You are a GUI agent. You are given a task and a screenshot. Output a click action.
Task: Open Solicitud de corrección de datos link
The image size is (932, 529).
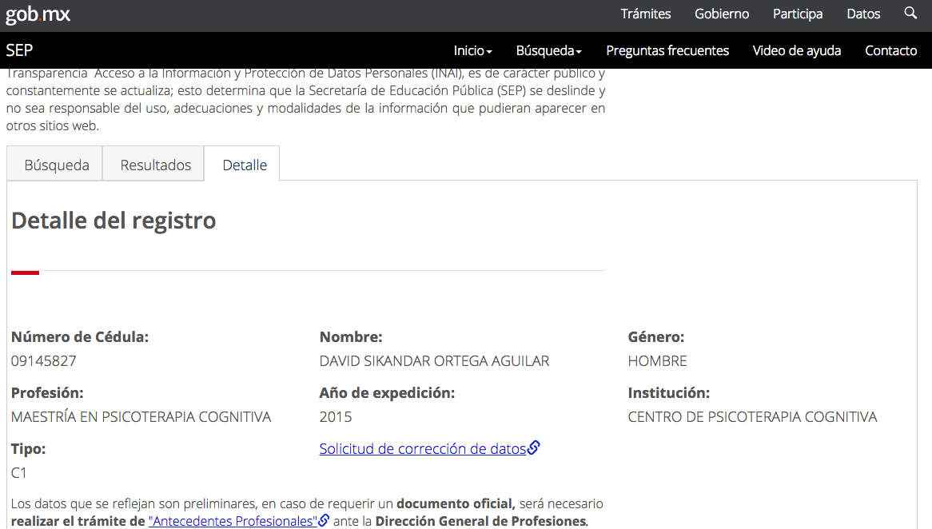(x=423, y=448)
